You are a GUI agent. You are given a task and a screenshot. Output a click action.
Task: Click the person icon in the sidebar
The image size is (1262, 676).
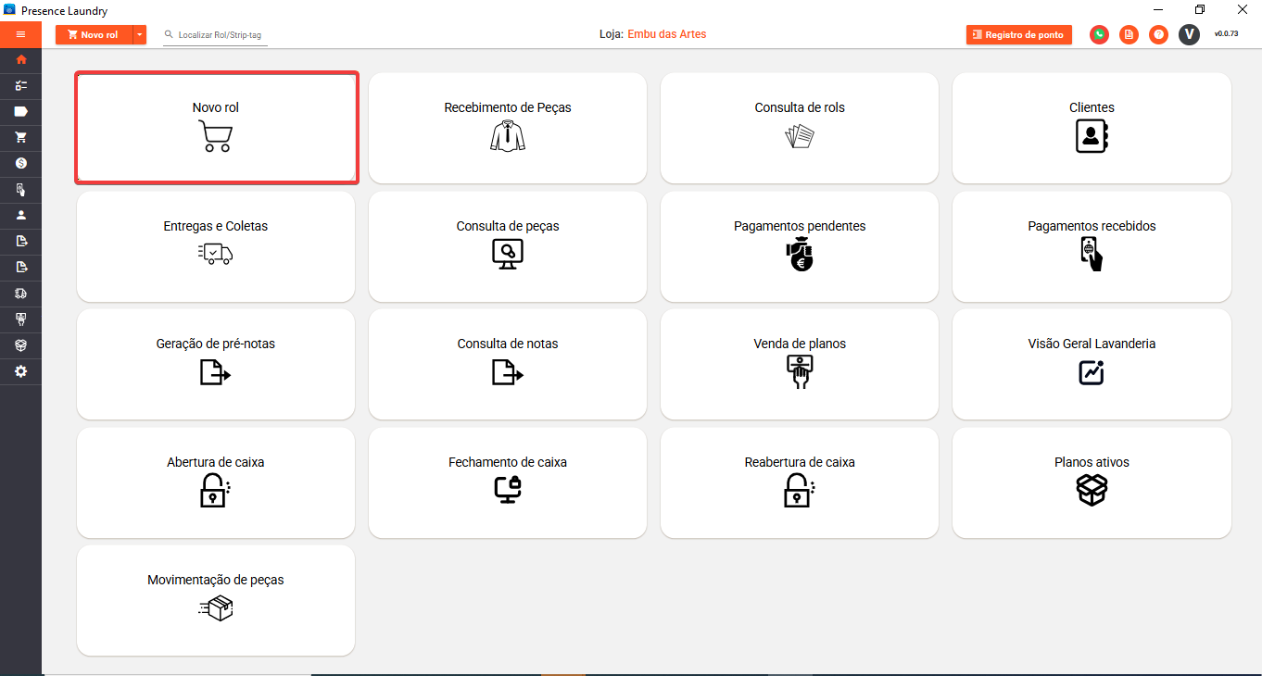click(21, 215)
